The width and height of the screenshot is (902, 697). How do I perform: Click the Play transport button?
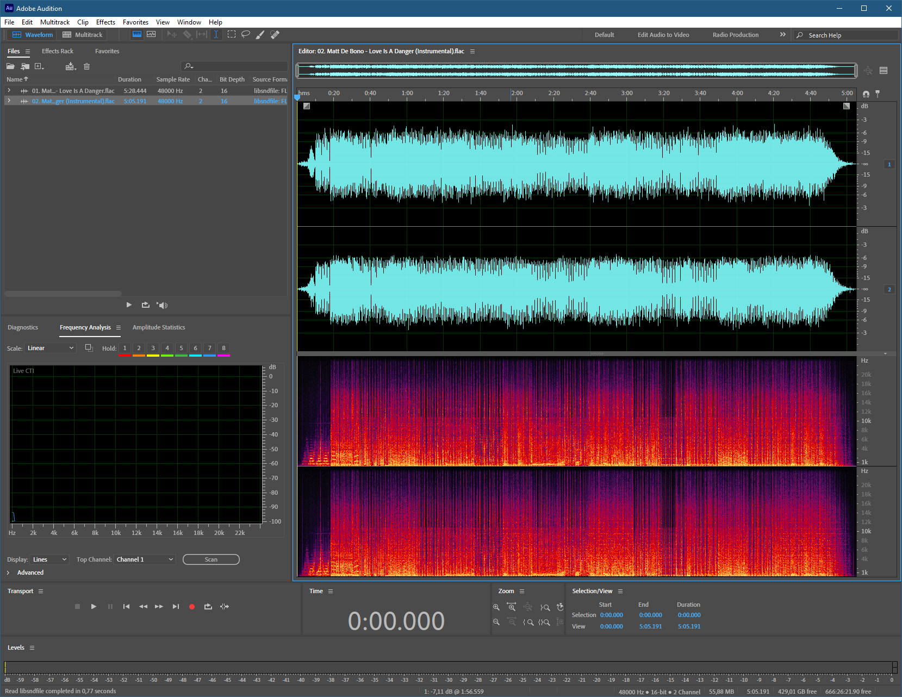tap(94, 606)
